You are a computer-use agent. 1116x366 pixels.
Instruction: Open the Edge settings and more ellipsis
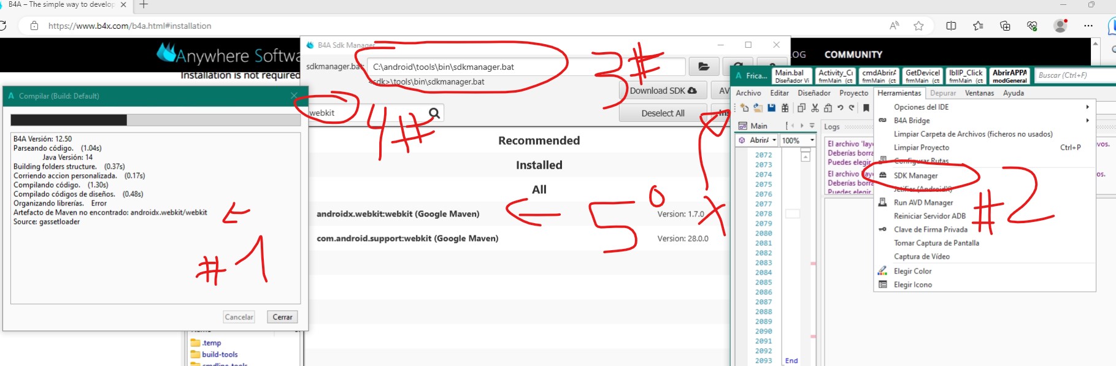pos(1088,26)
